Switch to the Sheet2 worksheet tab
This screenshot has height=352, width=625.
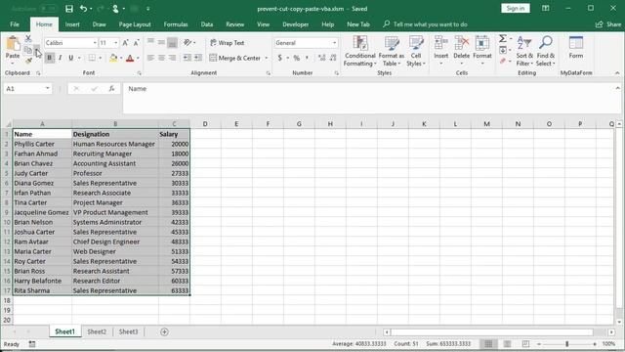[x=97, y=331]
